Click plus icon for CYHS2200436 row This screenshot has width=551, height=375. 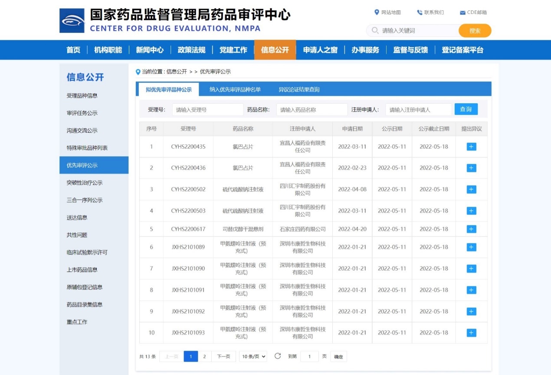pos(471,168)
